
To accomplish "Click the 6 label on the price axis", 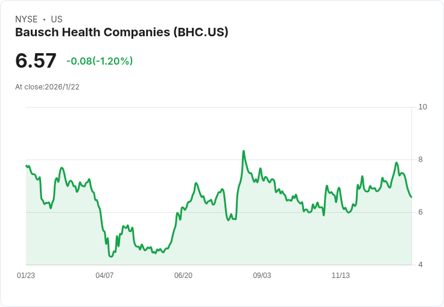I will (x=420, y=212).
